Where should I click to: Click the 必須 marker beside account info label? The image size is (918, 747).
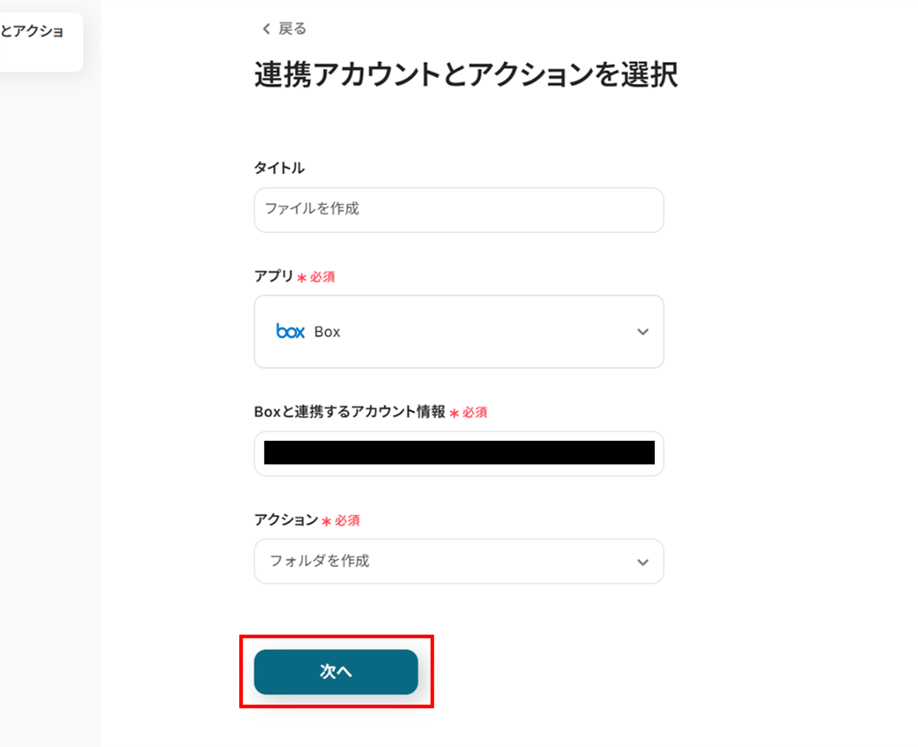click(x=474, y=413)
